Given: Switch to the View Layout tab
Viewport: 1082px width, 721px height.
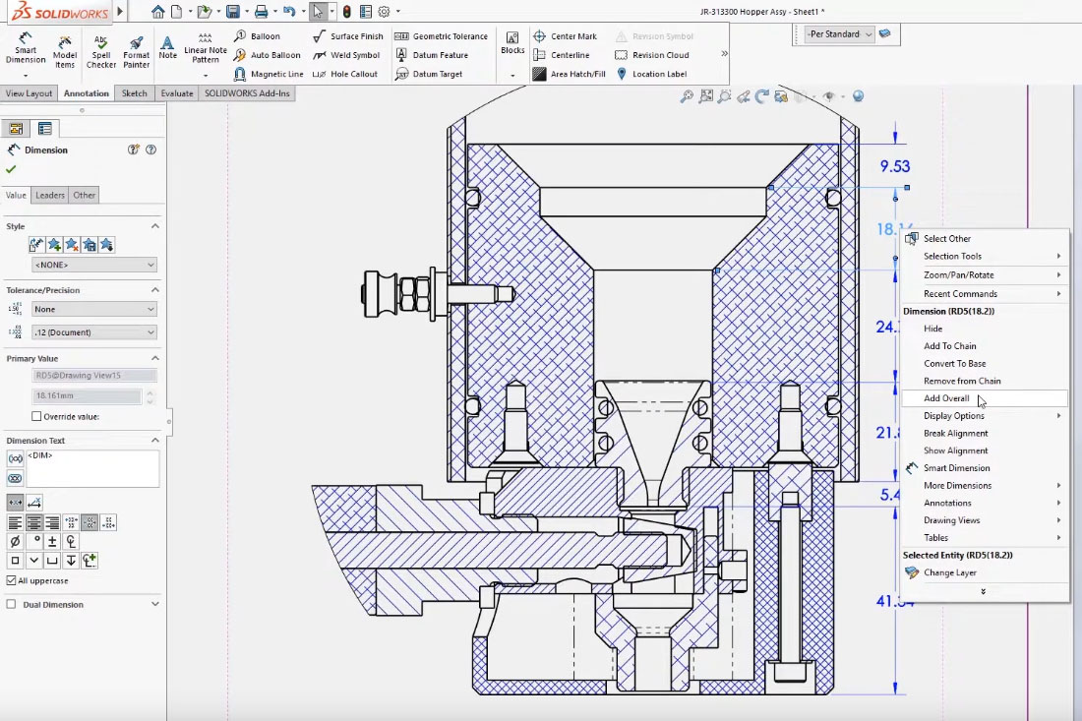Looking at the screenshot, I should coord(29,93).
